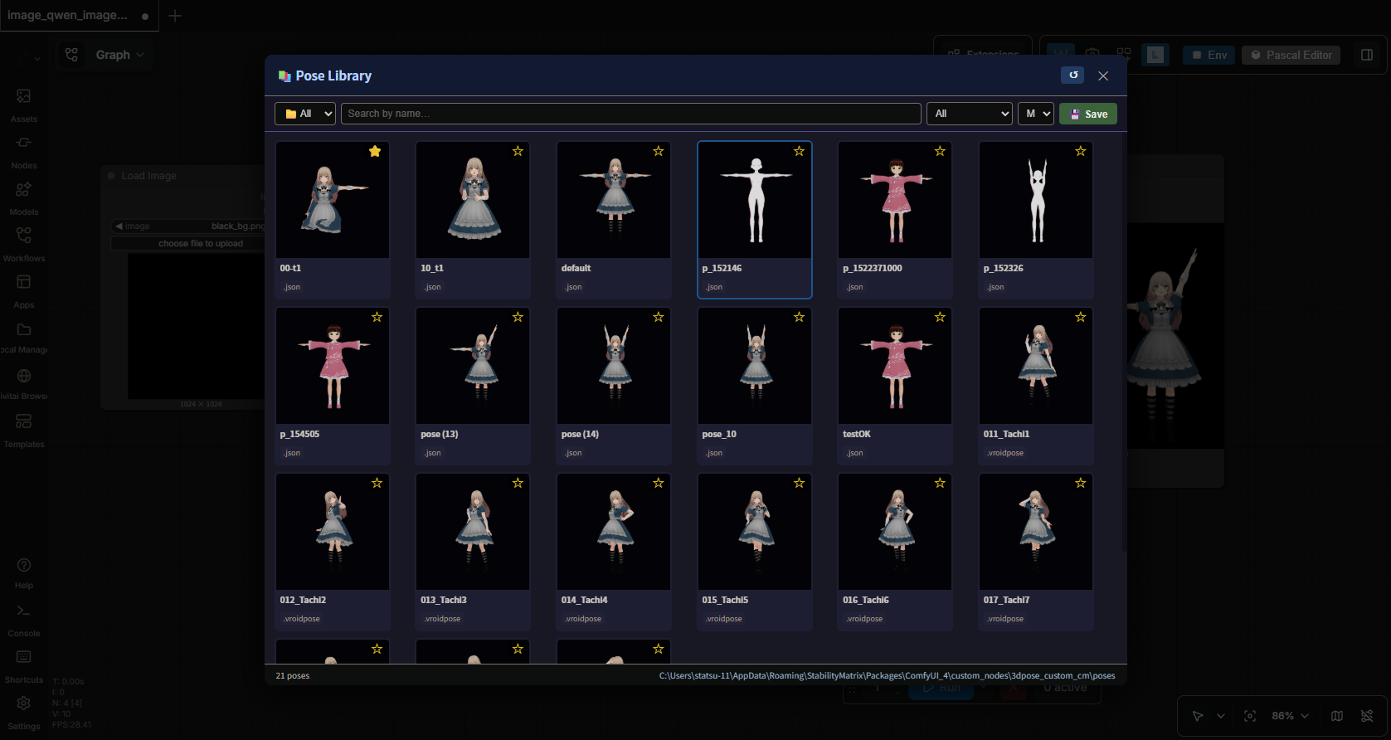
Task: Toggle the star on p_152326 pose
Action: 1081,151
